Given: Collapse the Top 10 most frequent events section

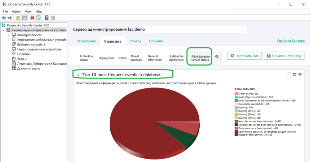Looking at the screenshot, I should pos(78,75).
